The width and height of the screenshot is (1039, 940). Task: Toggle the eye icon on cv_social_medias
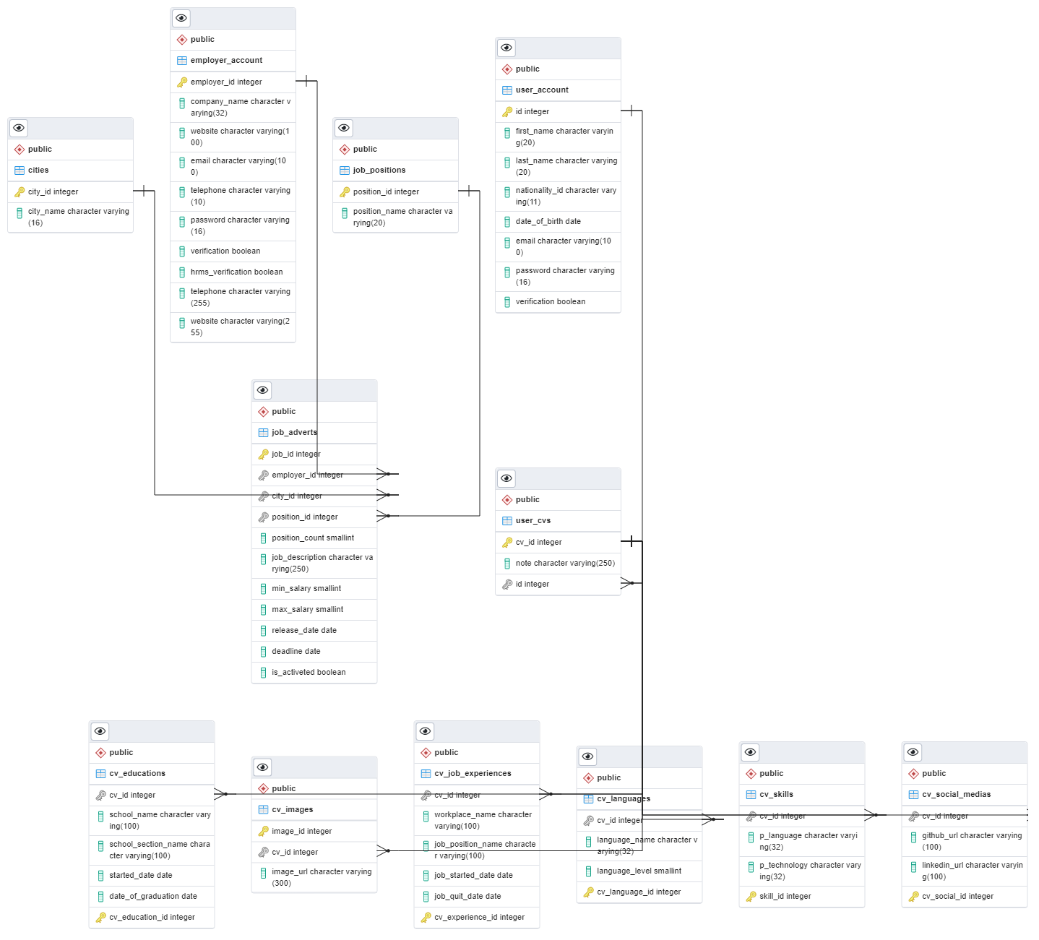pos(913,752)
